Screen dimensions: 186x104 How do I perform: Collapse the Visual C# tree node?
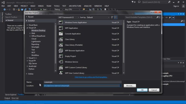coord(27,28)
